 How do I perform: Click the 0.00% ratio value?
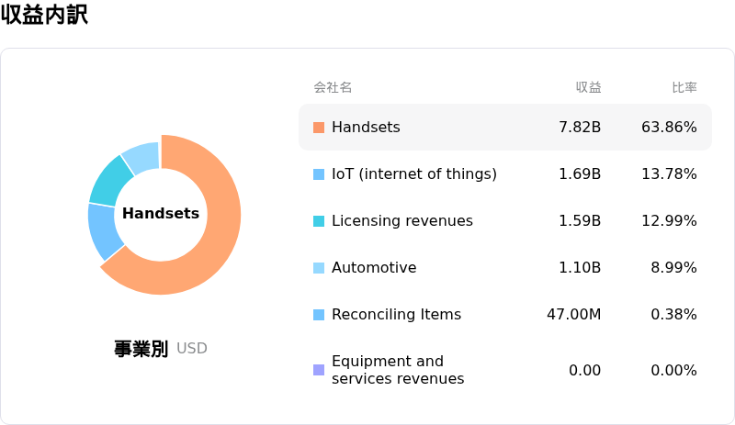673,371
